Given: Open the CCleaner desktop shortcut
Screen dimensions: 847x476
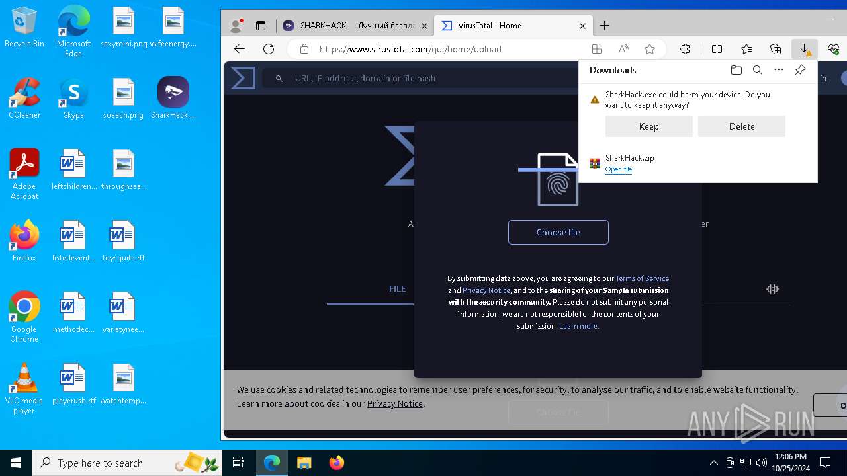Looking at the screenshot, I should (x=24, y=99).
